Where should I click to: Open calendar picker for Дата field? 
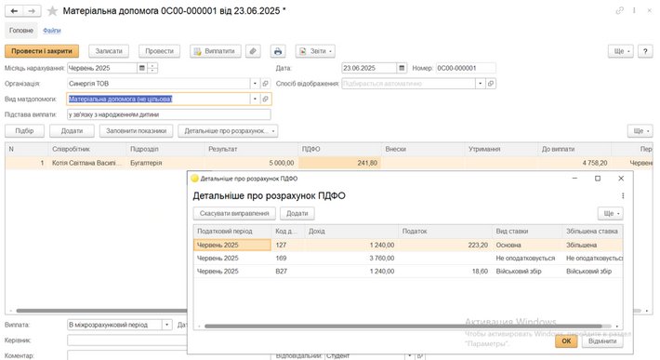pos(402,68)
